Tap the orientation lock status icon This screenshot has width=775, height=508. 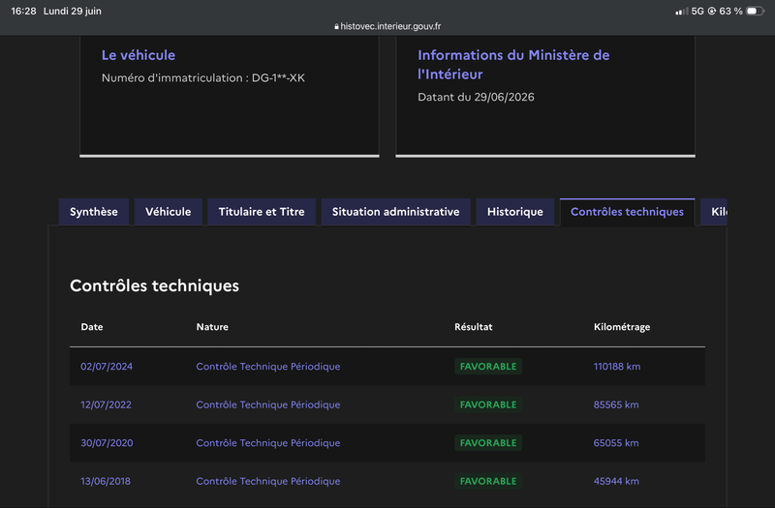(x=712, y=11)
